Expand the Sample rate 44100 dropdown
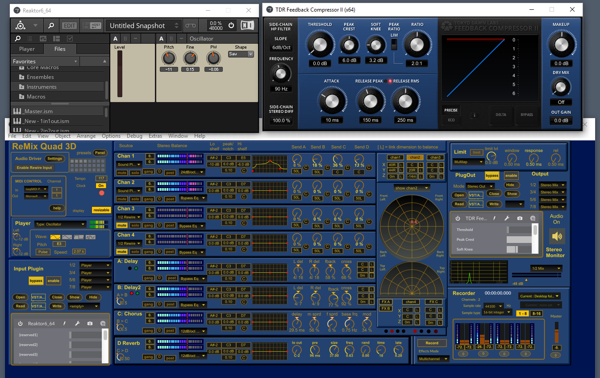This screenshot has width=600, height=378. (x=494, y=306)
